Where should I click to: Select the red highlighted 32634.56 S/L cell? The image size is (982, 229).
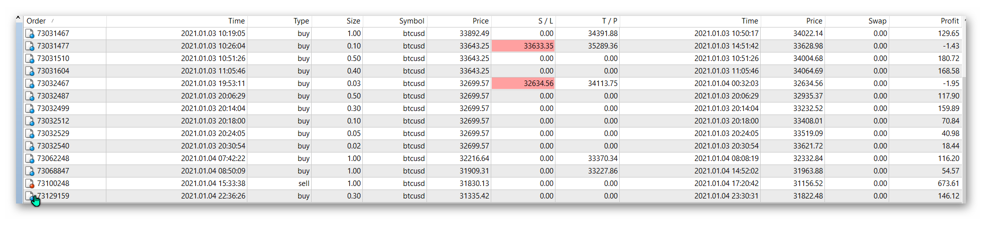point(523,83)
